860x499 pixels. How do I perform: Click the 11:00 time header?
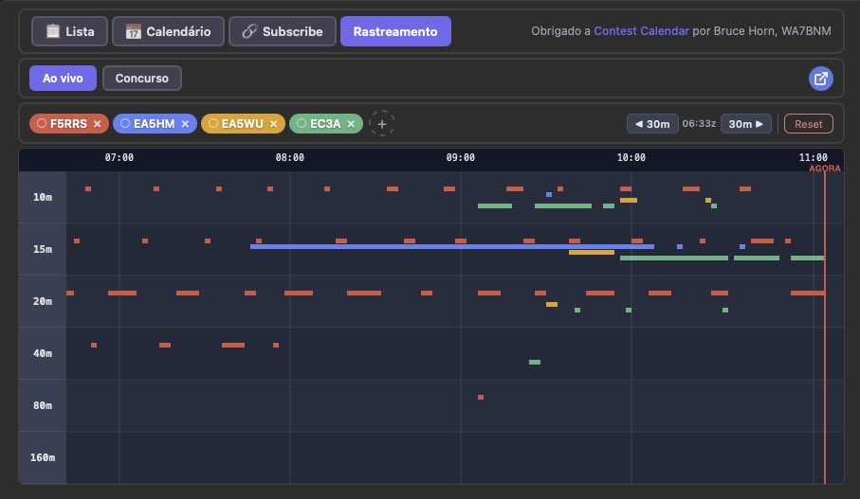[813, 158]
